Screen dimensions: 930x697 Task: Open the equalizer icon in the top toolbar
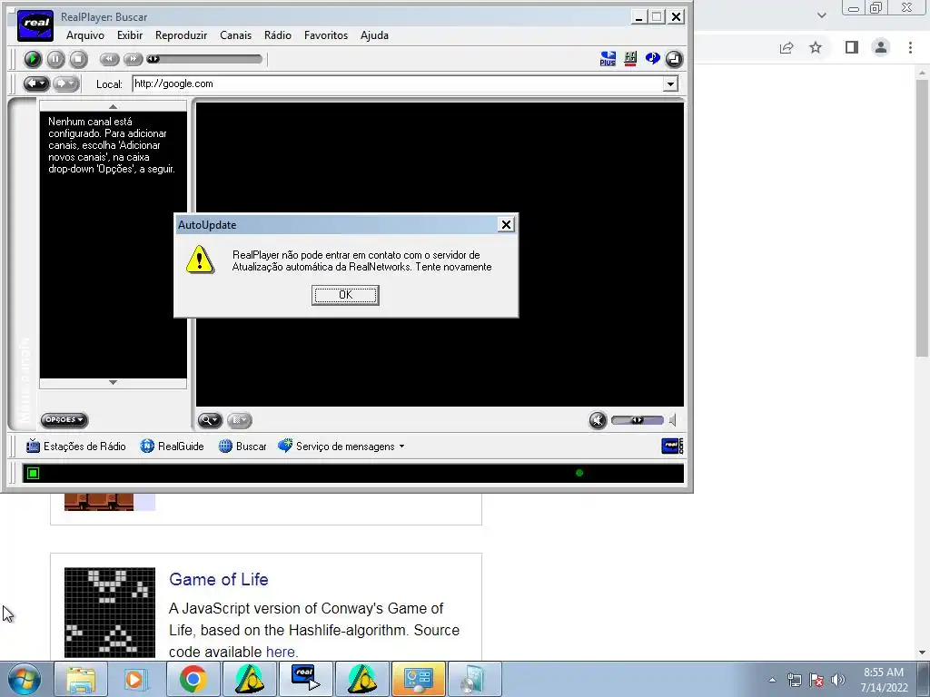[x=630, y=59]
